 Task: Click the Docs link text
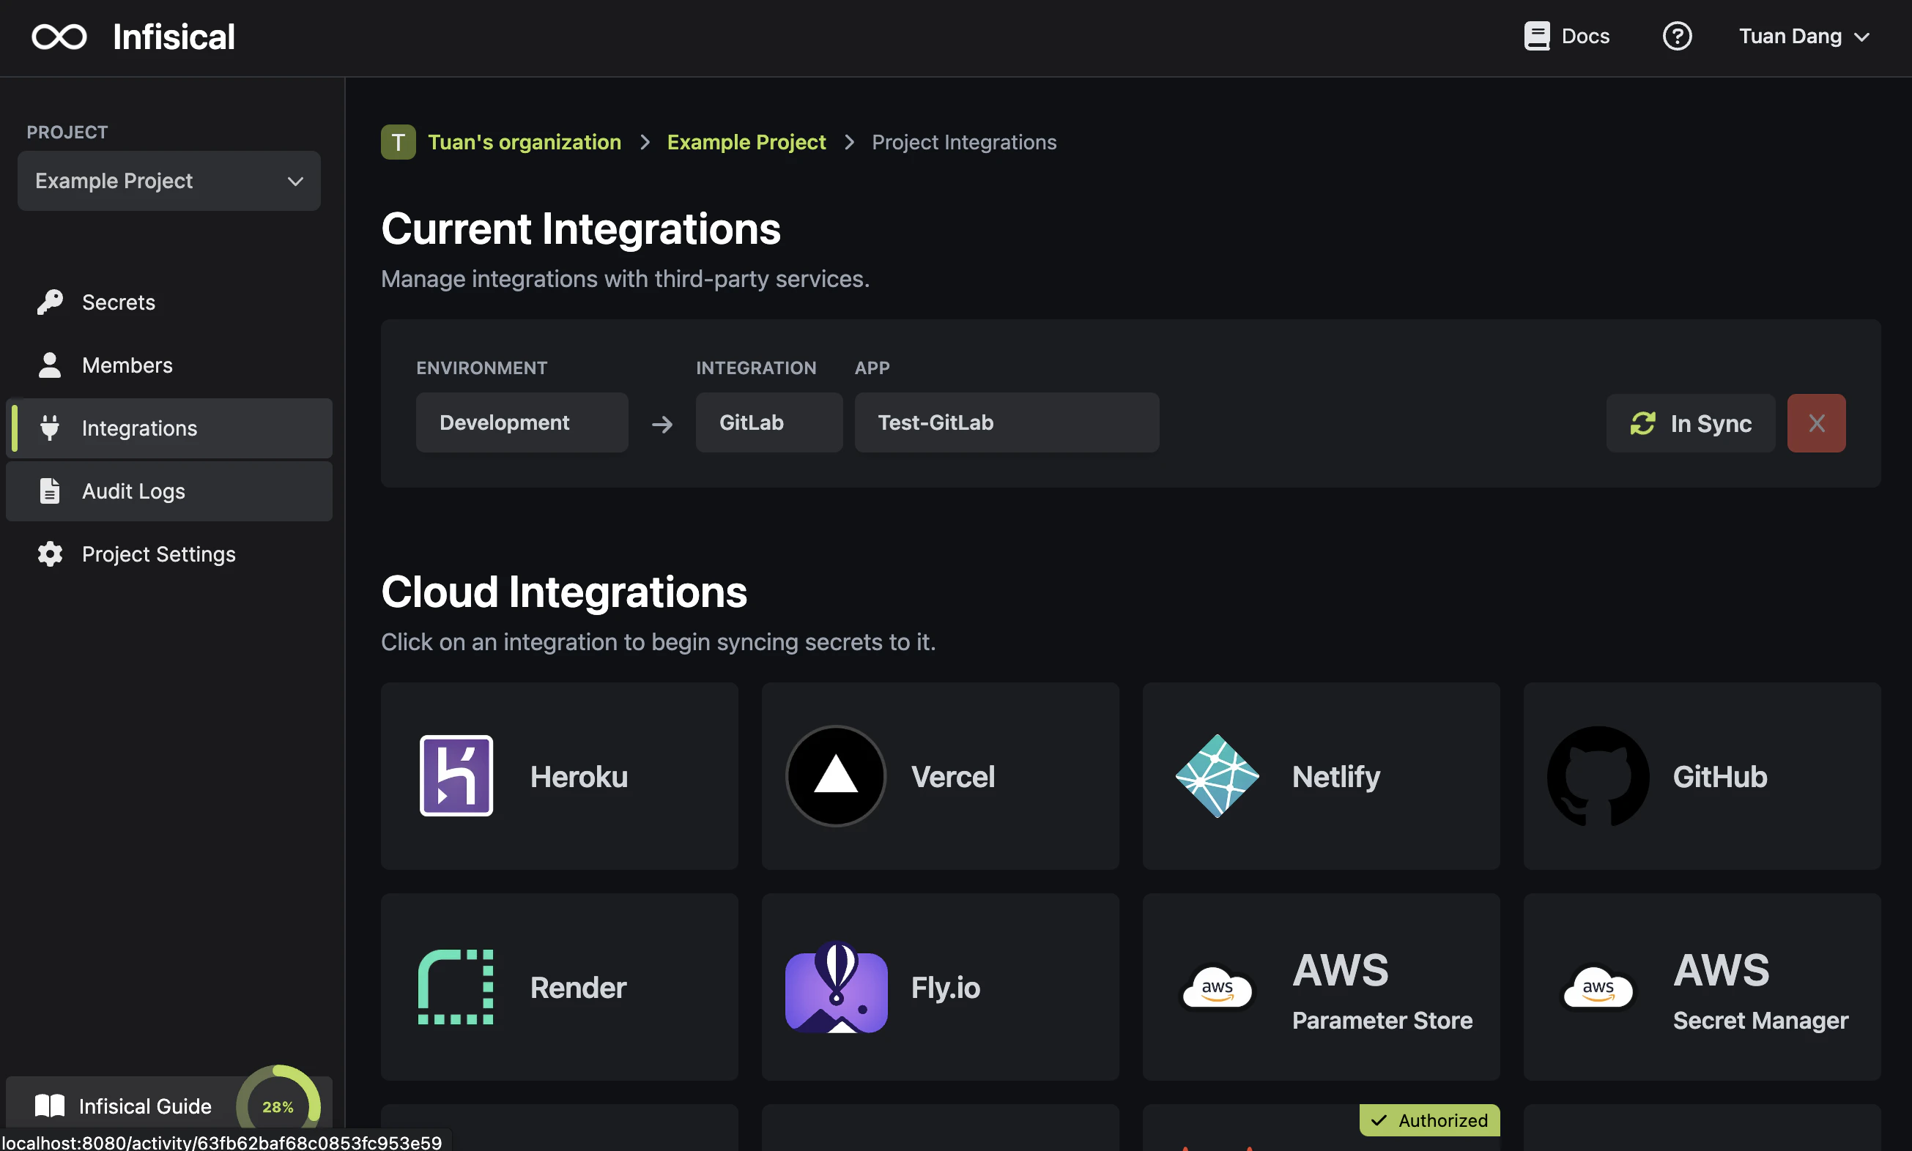click(x=1585, y=36)
